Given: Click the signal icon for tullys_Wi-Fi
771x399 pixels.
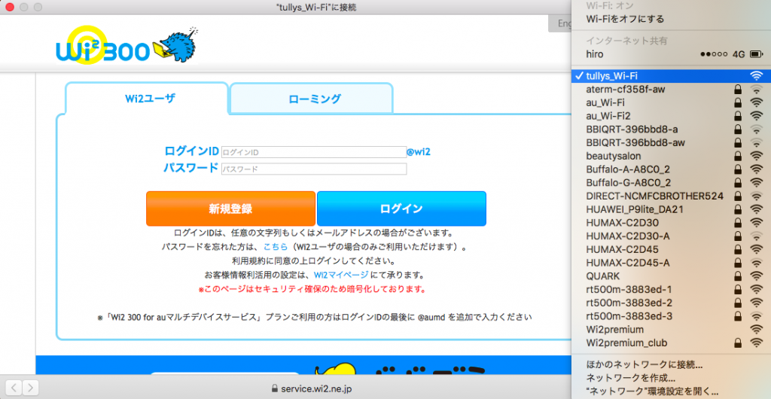Looking at the screenshot, I should [x=756, y=76].
